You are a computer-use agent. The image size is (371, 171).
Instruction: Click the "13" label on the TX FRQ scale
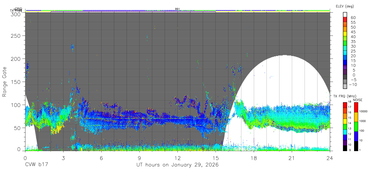click(x=350, y=128)
